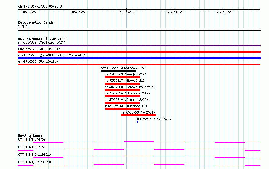Open nsv3355741 (Audano2019) label
269x169 pixels.
[126, 106]
